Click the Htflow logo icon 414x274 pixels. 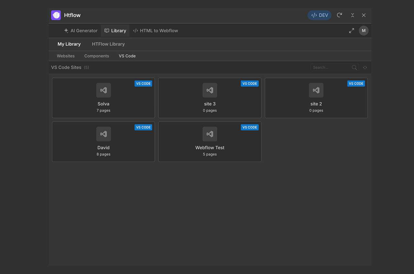(x=56, y=15)
